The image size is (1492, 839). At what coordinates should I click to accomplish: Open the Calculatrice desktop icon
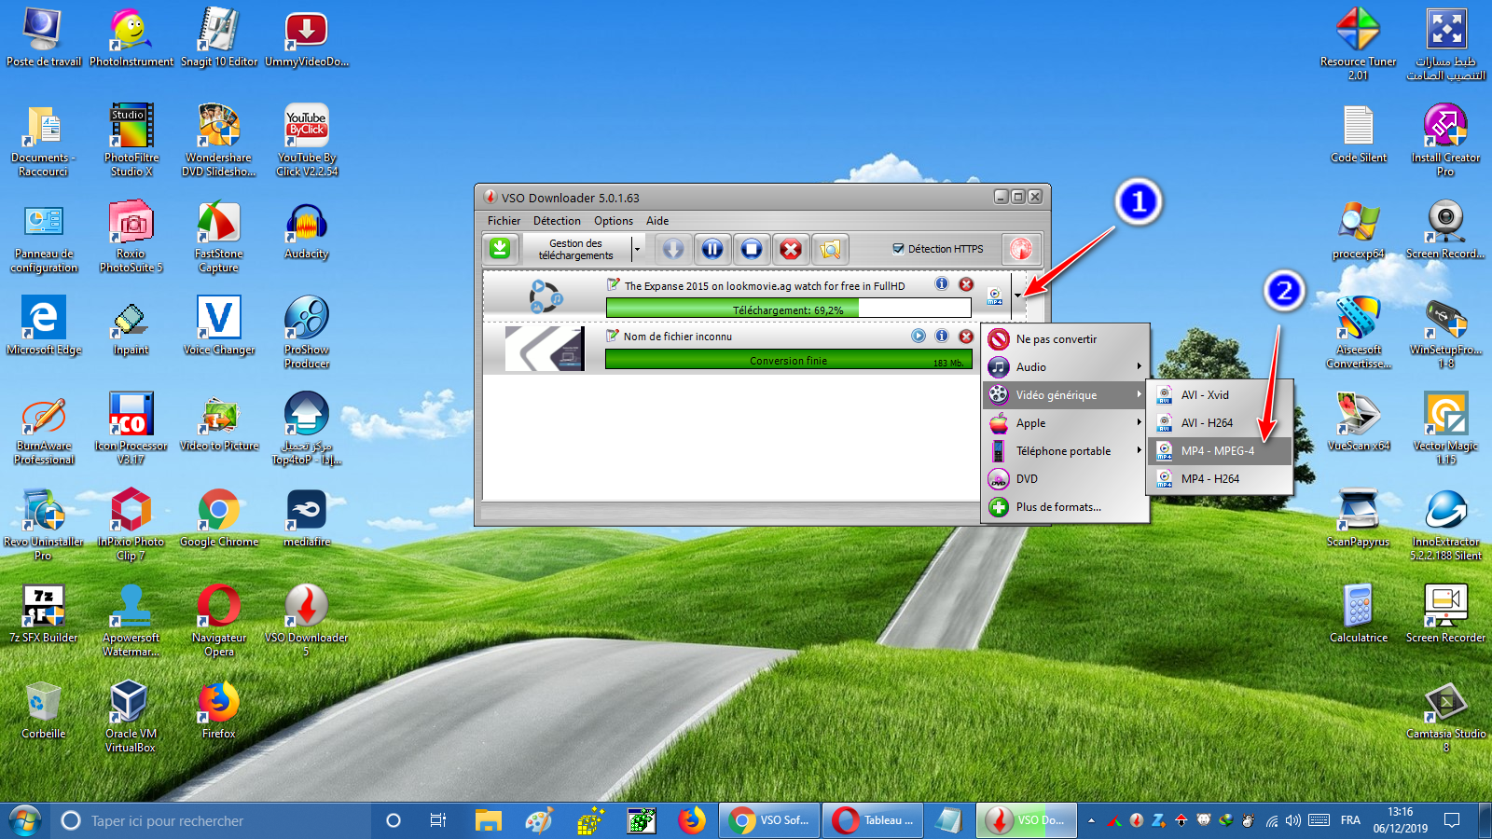click(1359, 613)
